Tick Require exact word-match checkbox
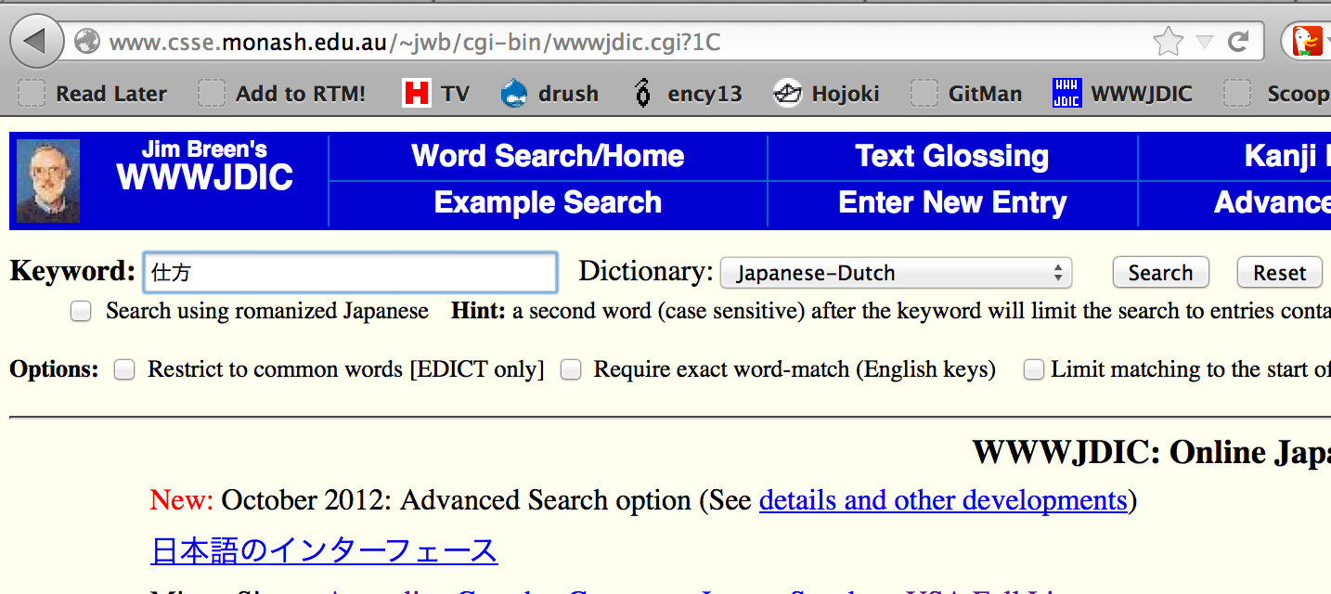 click(571, 370)
